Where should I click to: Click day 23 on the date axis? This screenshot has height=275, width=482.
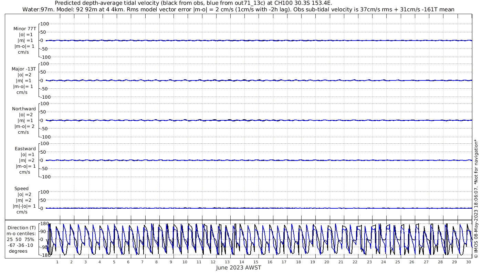(369, 262)
